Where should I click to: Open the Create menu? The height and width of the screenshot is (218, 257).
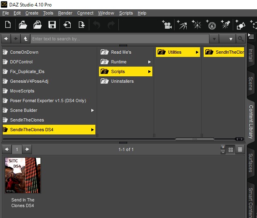click(32, 13)
